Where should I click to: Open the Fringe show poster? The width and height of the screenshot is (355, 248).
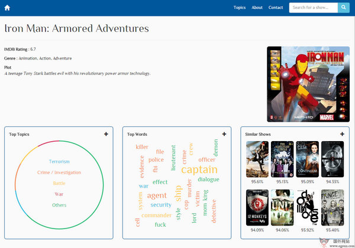pyautogui.click(x=333, y=208)
